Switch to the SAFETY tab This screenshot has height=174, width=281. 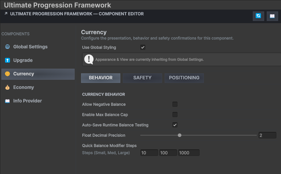coord(142,78)
